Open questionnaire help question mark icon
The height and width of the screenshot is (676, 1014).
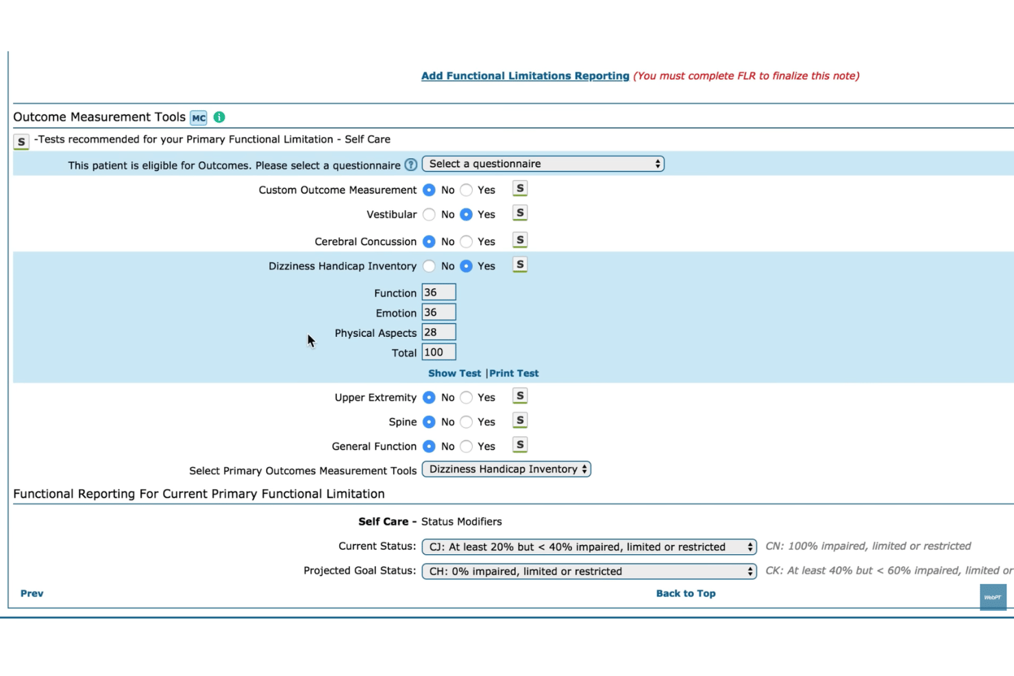[410, 165]
